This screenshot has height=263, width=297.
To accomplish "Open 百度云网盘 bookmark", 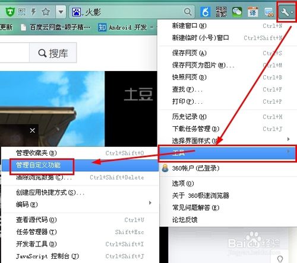I will [56, 27].
